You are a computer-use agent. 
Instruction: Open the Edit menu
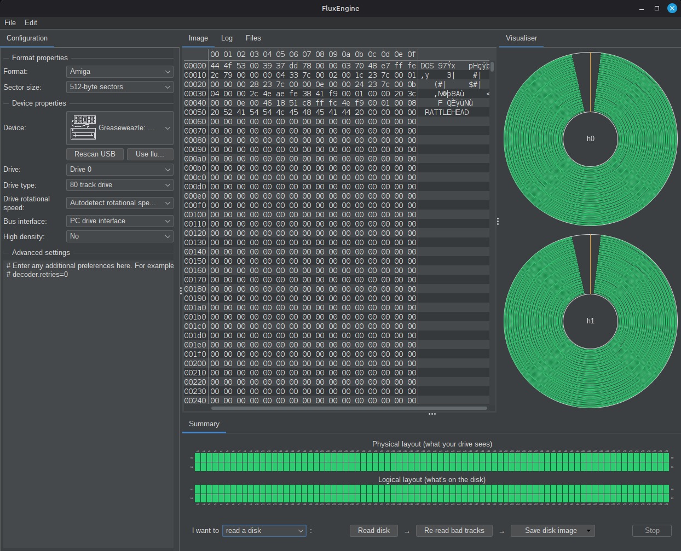pyautogui.click(x=31, y=22)
